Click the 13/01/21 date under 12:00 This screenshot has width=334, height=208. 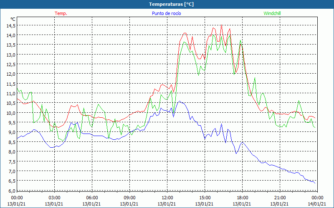click(x=167, y=204)
